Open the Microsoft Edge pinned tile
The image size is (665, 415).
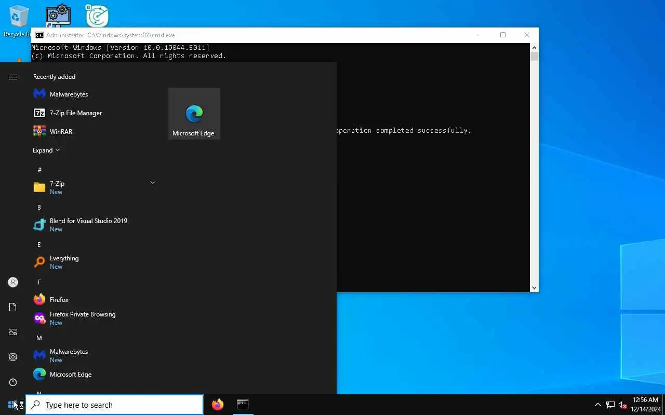pyautogui.click(x=194, y=114)
